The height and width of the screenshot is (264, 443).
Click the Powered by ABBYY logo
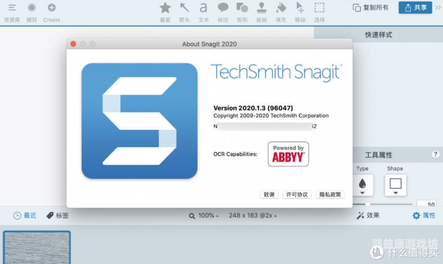point(288,154)
